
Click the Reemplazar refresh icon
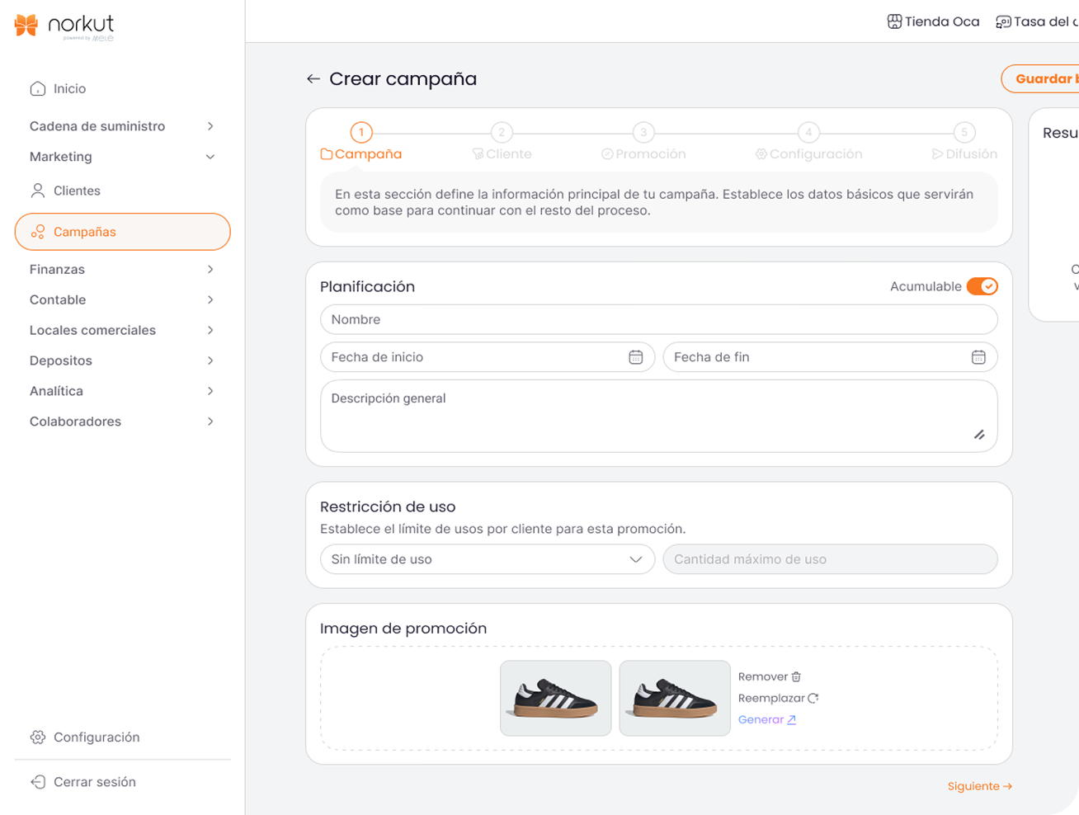pos(813,699)
